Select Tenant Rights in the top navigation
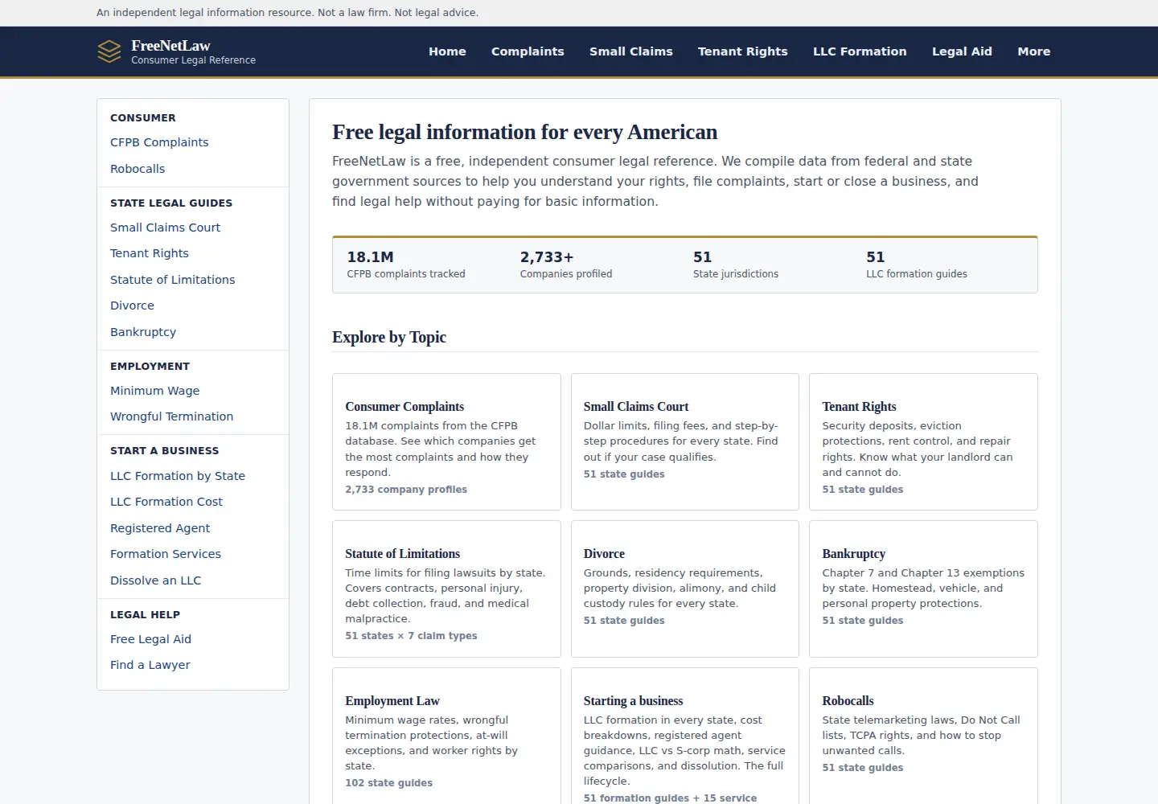This screenshot has width=1158, height=804. pyautogui.click(x=743, y=51)
